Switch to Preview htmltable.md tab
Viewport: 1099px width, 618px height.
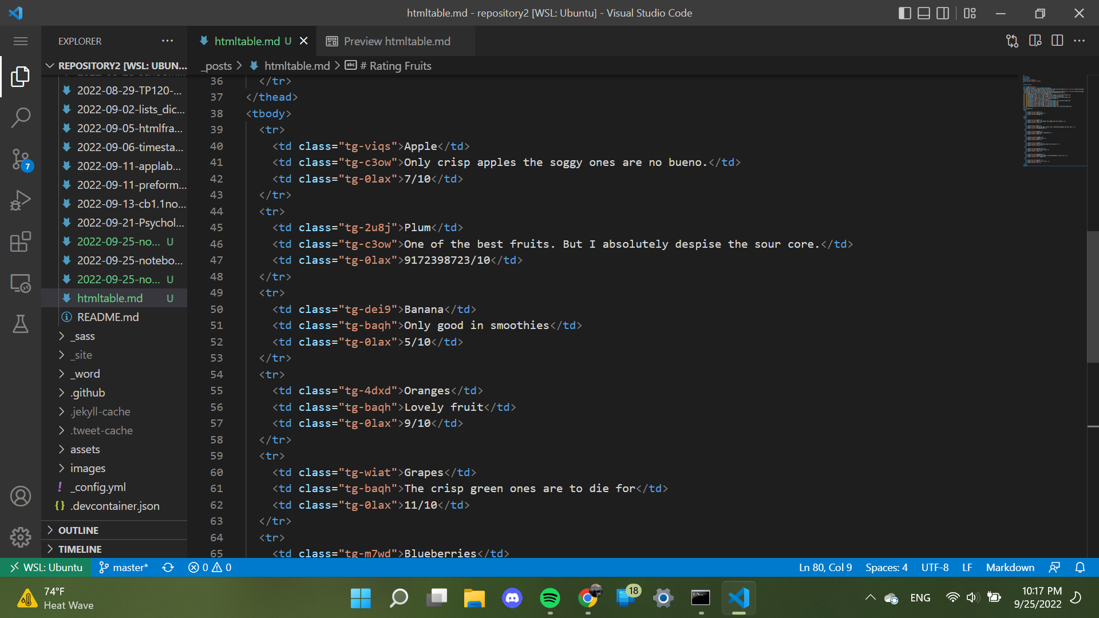396,41
